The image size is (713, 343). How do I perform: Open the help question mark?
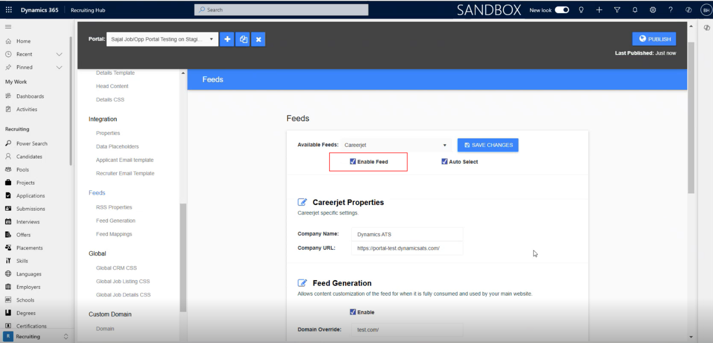tap(670, 10)
